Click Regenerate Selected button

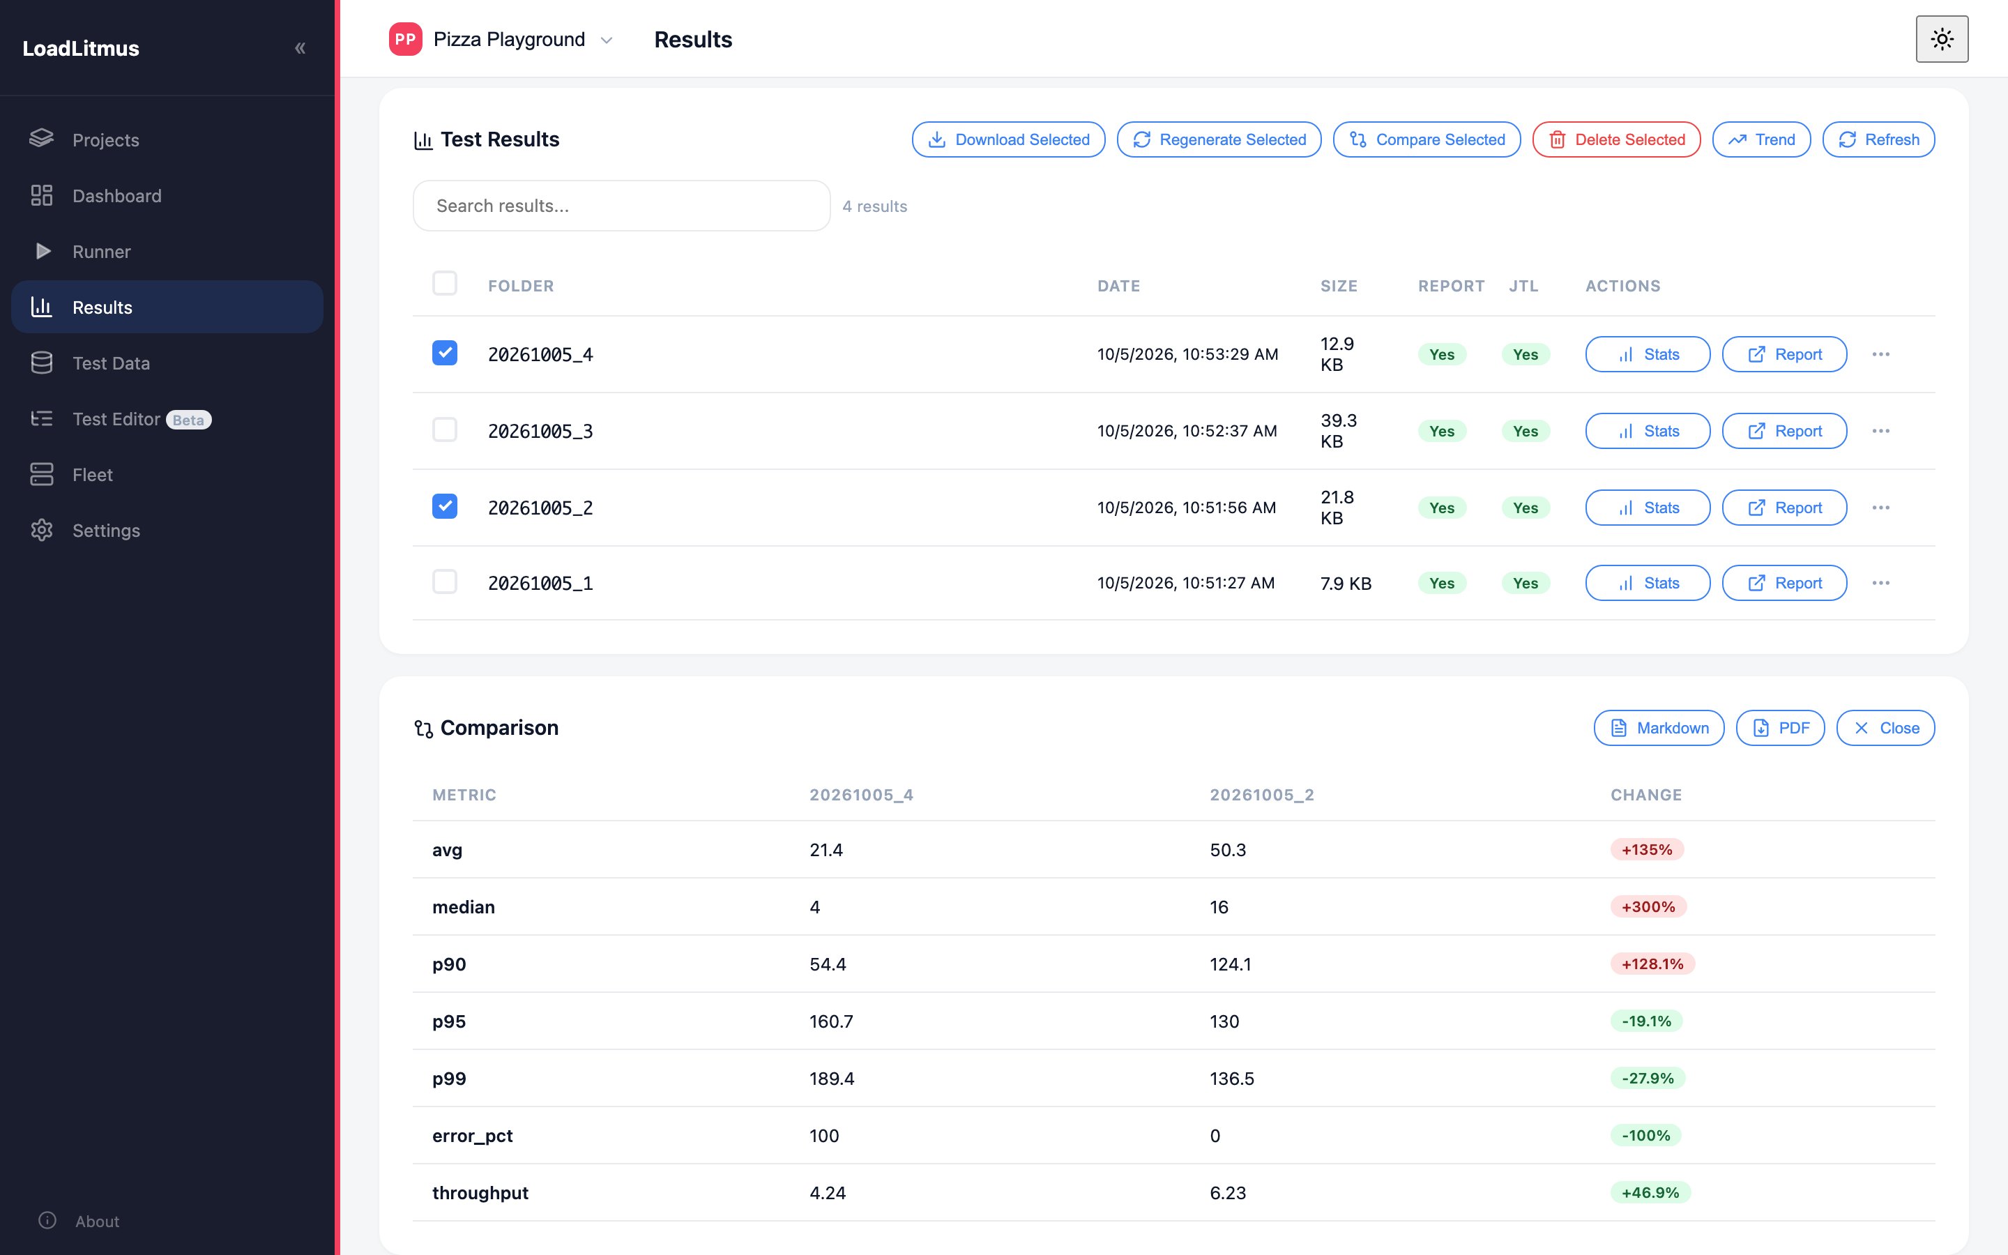coord(1219,139)
